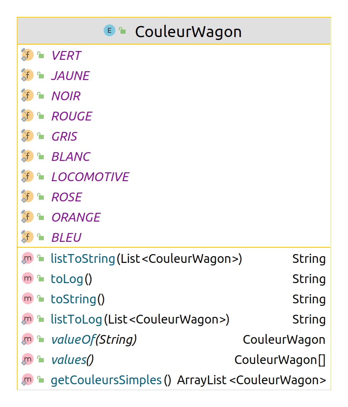Click the method icon beside toLog()

click(27, 278)
